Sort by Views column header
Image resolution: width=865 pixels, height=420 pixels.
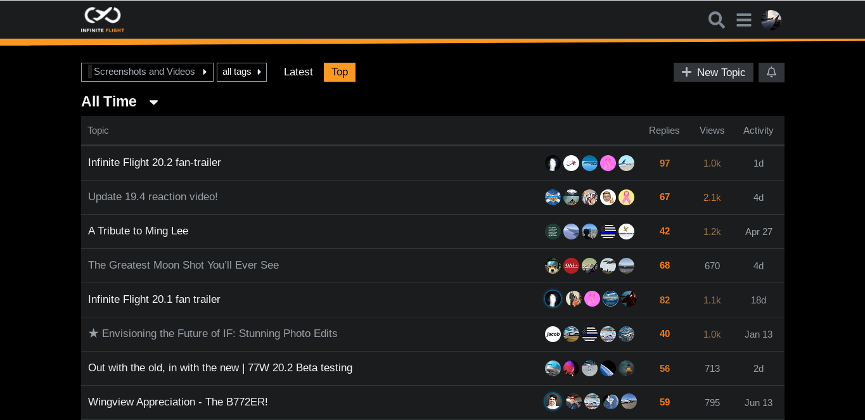(712, 130)
